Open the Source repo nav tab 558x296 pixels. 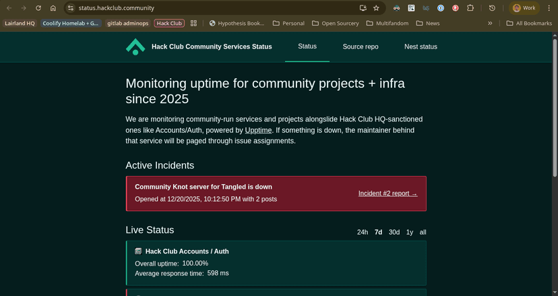click(360, 47)
